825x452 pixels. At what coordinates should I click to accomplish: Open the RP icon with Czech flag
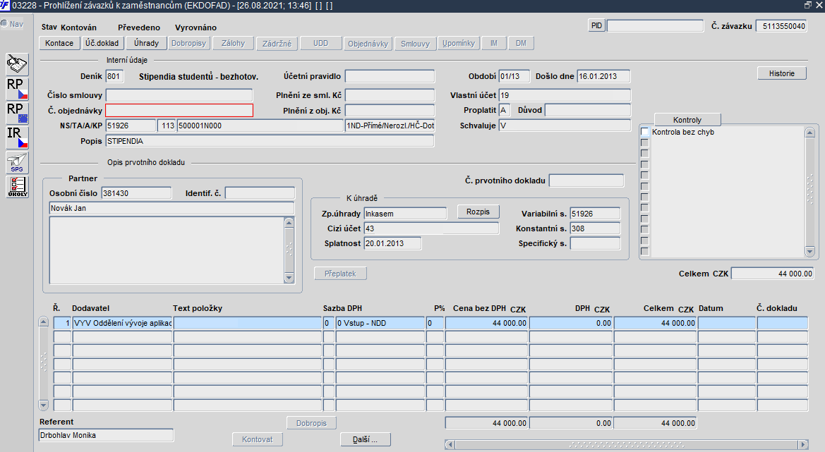tap(18, 88)
